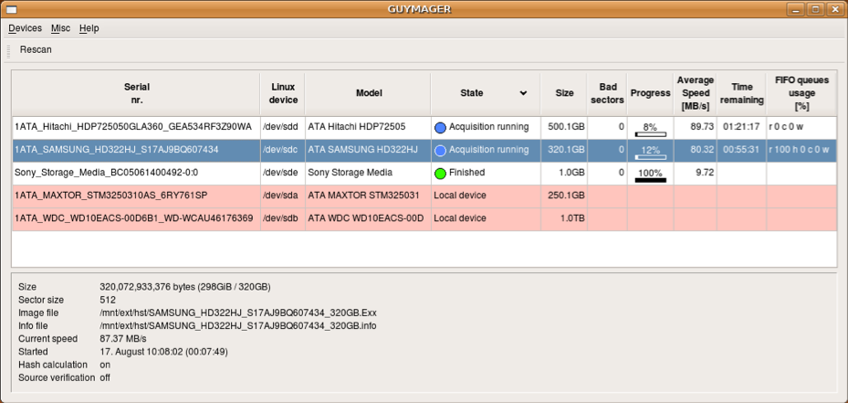Viewport: 848px width, 403px height.
Task: Select the Sony Storage Media row
Action: (136, 172)
